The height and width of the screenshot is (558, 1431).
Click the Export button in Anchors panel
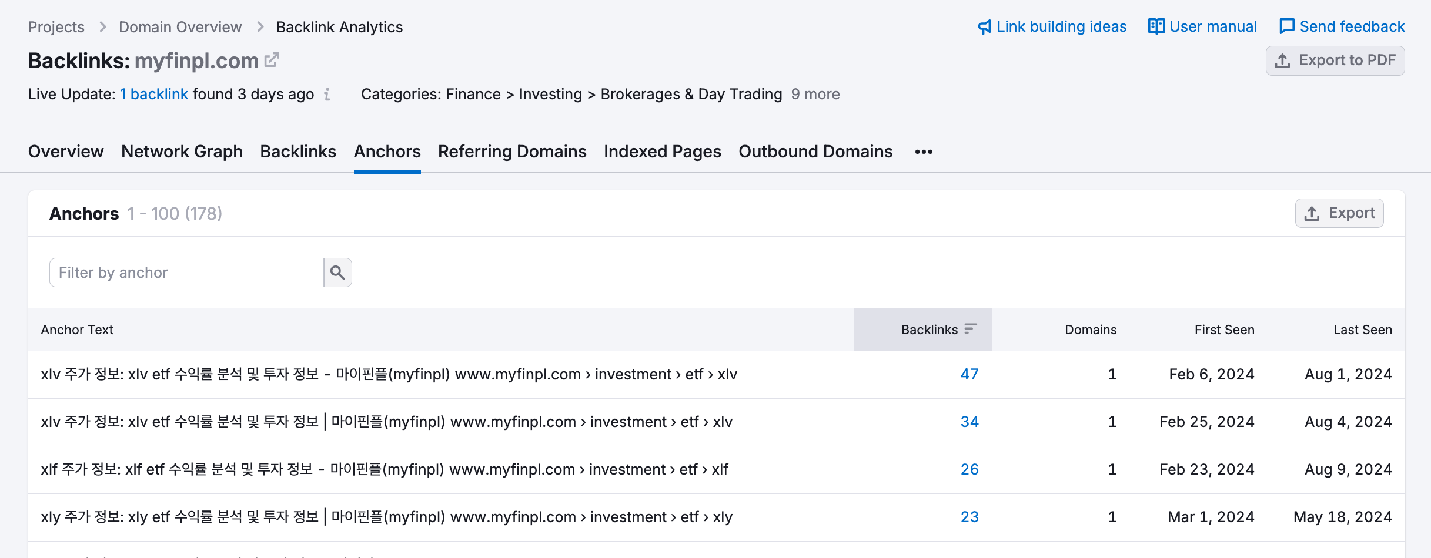click(x=1339, y=213)
